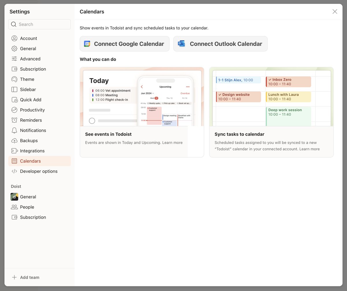This screenshot has height=291, width=347.
Task: Click the Backups cloud icon
Action: click(14, 141)
